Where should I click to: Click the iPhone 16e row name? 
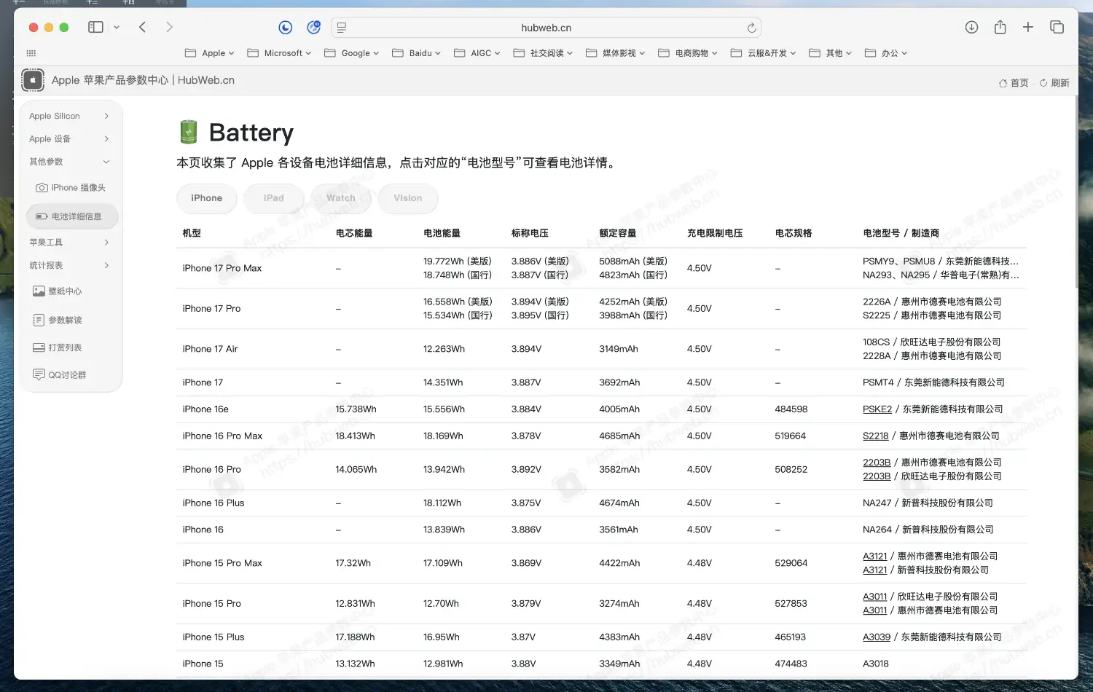(205, 409)
